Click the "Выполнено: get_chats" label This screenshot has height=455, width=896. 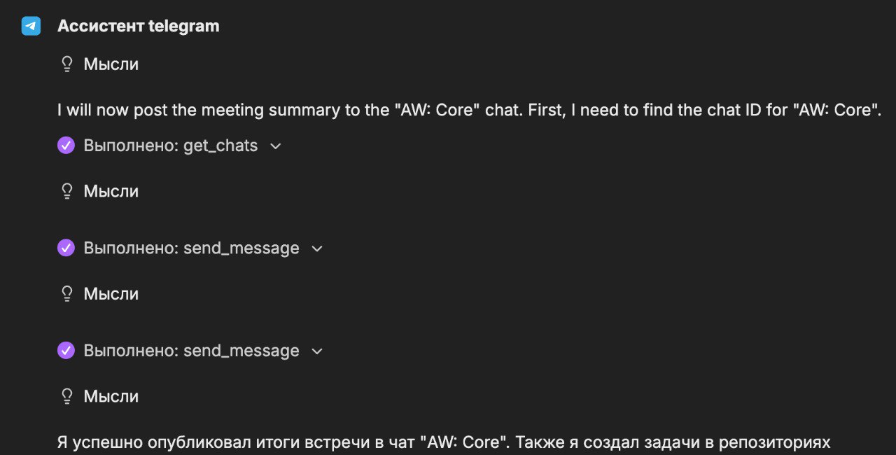[x=170, y=146]
